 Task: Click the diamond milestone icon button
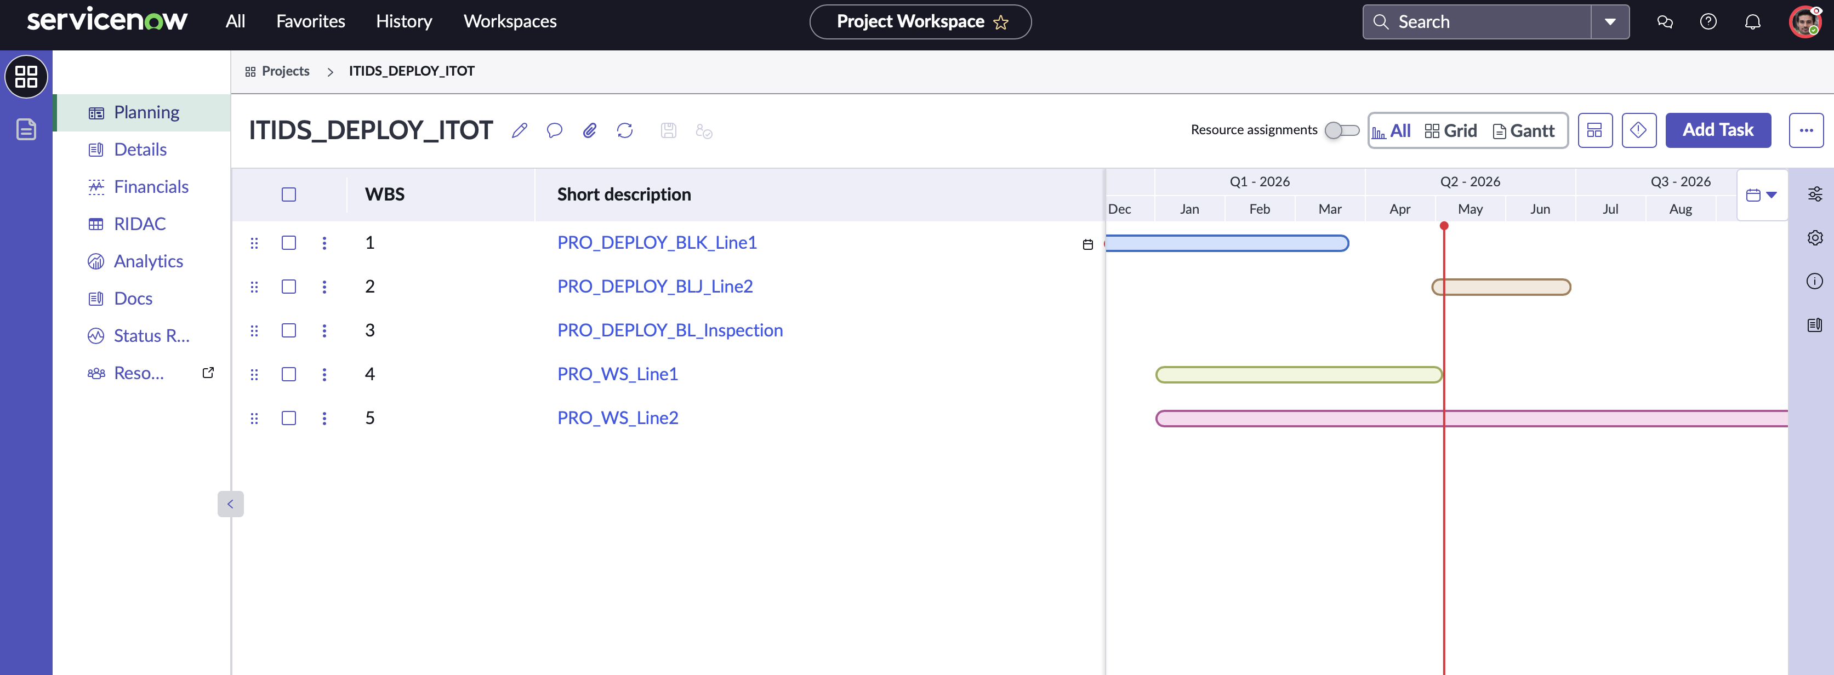pos(1638,130)
